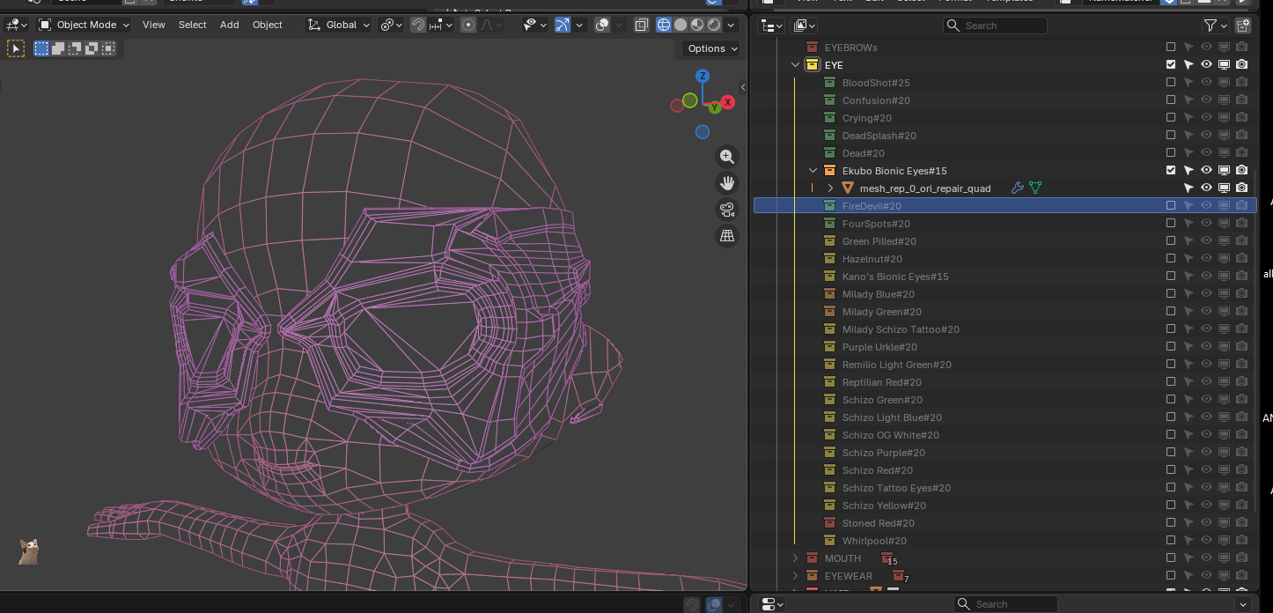Open the Global transform orientation dropdown
The width and height of the screenshot is (1273, 613).
click(x=339, y=25)
